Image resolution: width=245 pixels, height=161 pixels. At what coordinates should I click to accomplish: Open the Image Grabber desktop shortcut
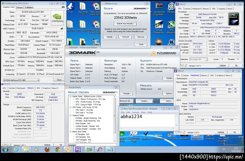[159, 27]
